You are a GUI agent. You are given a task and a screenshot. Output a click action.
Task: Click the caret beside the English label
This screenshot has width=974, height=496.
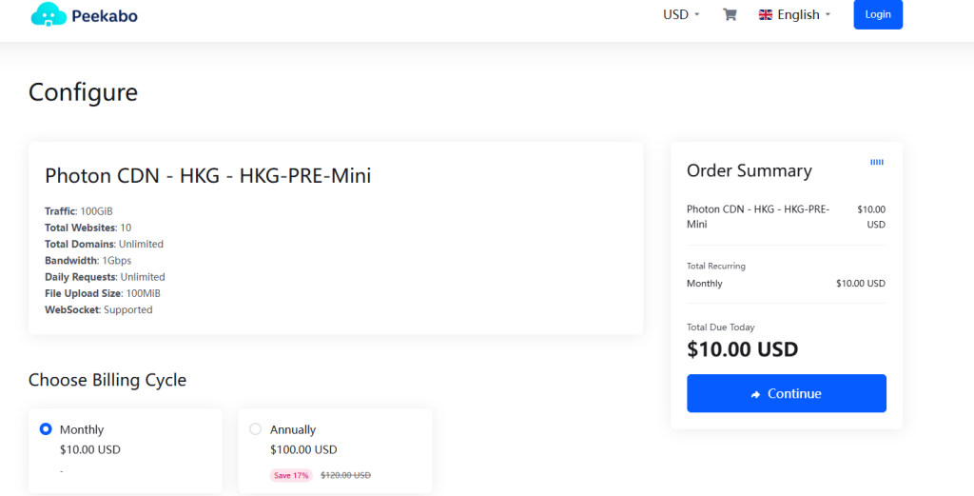(828, 15)
